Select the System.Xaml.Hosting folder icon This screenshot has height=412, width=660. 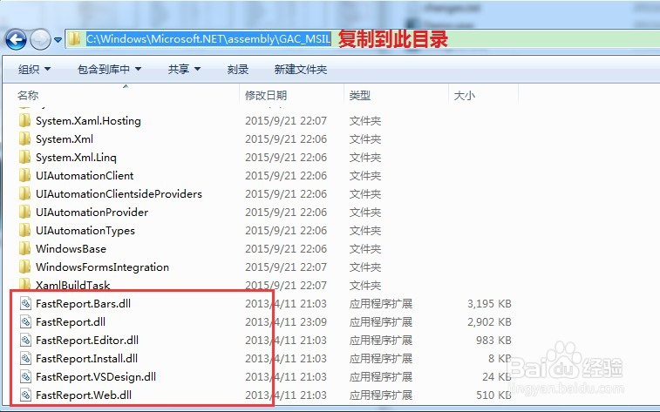(x=24, y=121)
